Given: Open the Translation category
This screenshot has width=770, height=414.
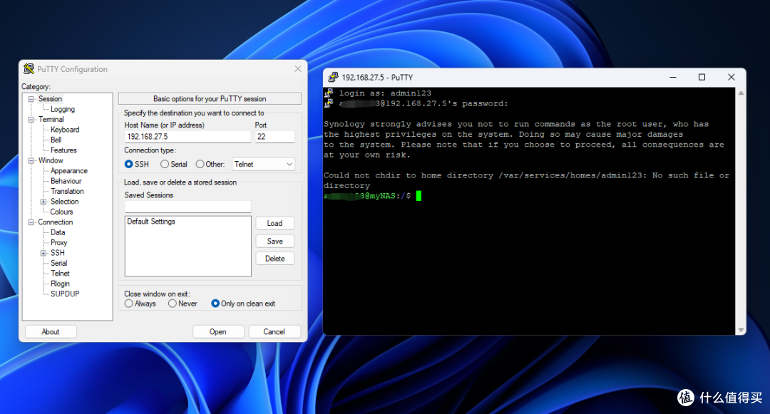Looking at the screenshot, I should point(67,191).
